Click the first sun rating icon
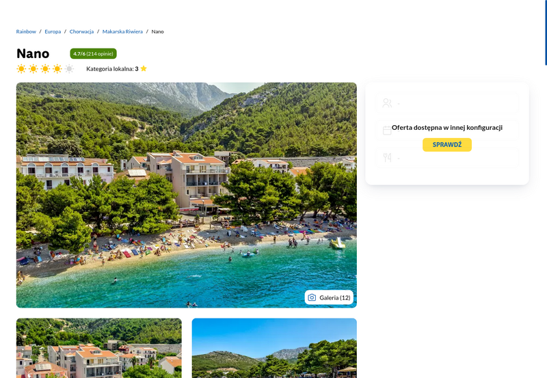This screenshot has height=378, width=547. coord(21,68)
